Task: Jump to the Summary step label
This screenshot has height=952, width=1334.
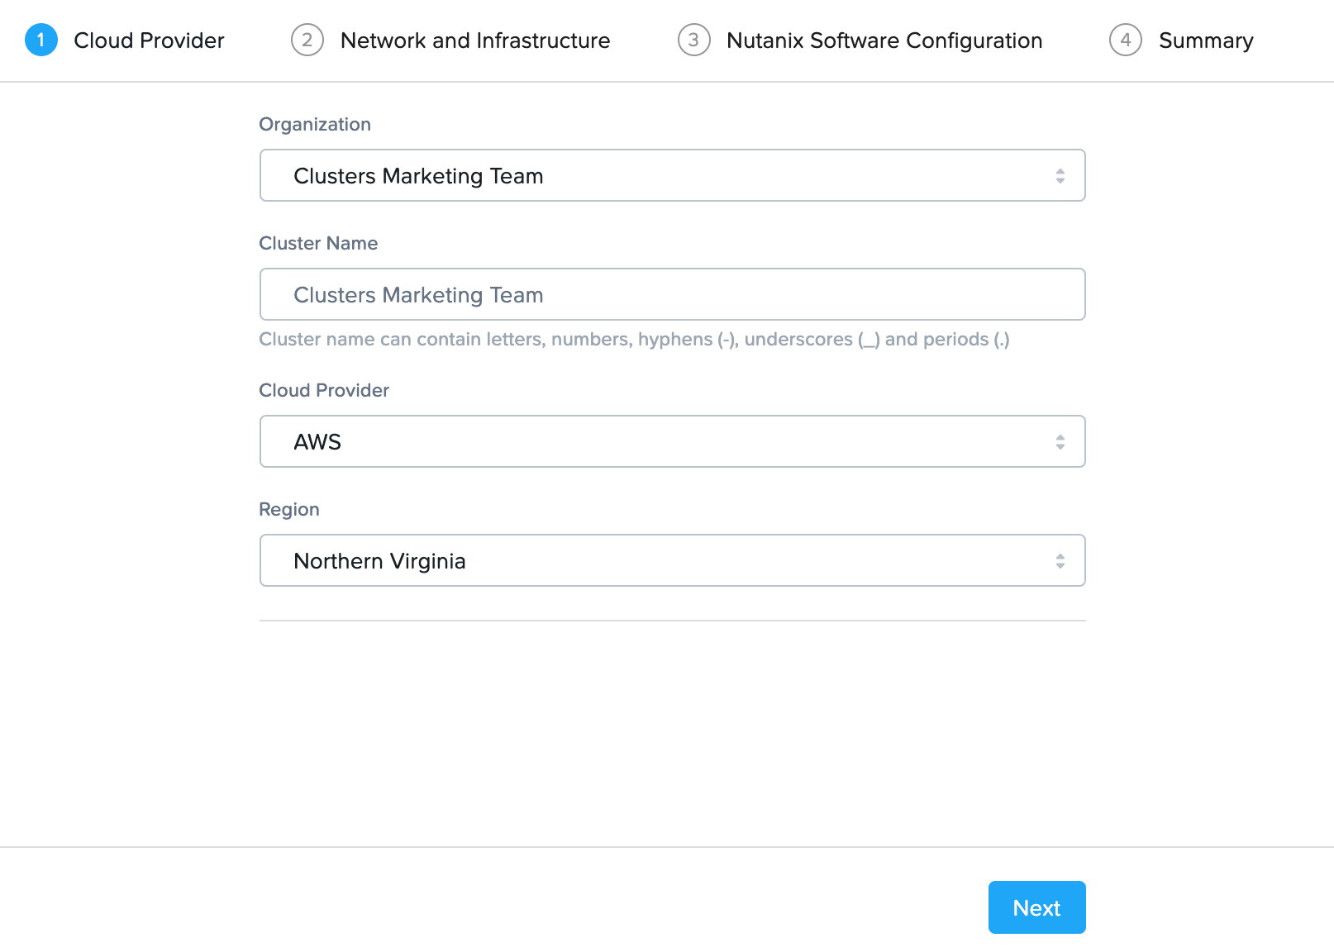Action: 1205,40
